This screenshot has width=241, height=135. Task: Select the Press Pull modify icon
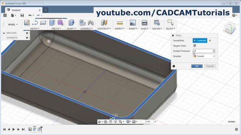71,22
